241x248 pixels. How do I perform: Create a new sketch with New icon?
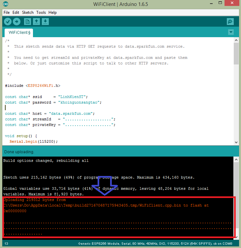27,21
